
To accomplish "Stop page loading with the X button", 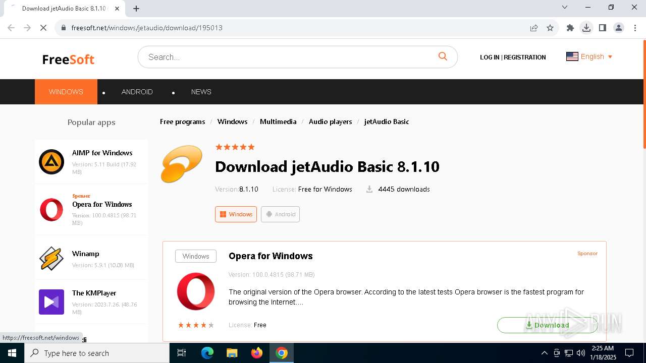I will [43, 28].
